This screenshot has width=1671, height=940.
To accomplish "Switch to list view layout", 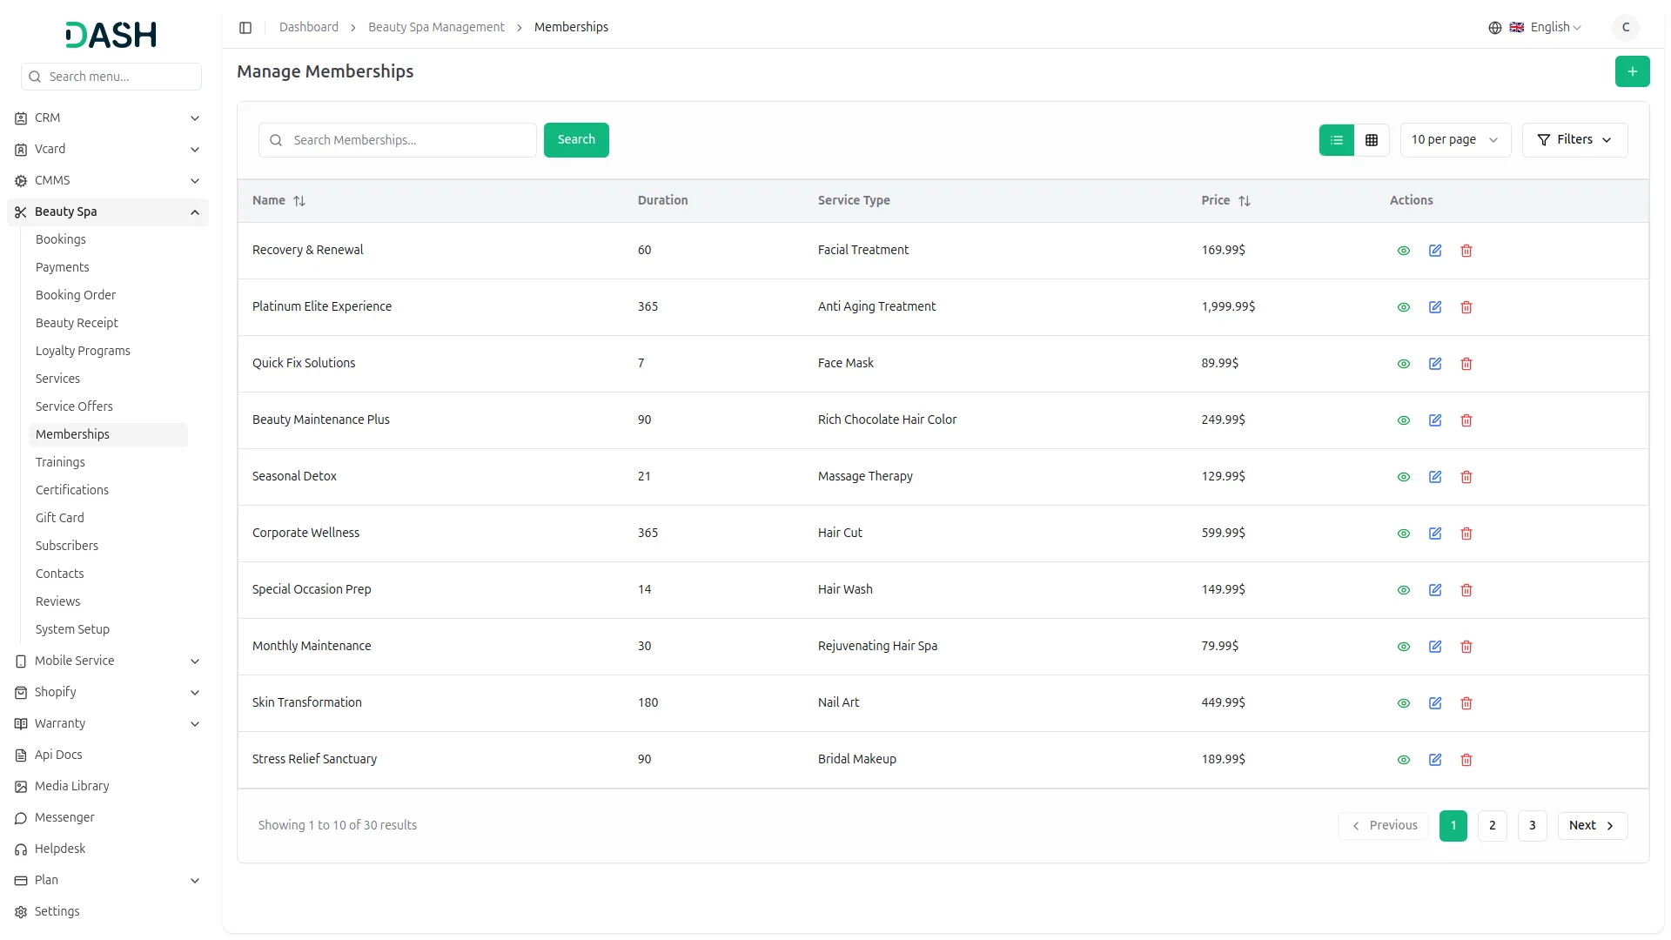I will [1337, 140].
